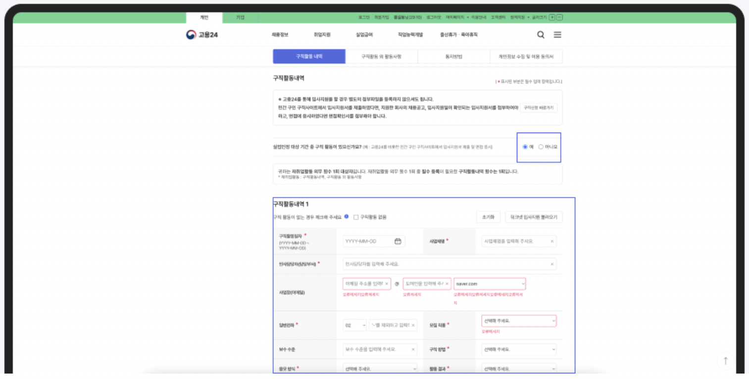The image size is (749, 379).
Task: Switch to the 기업 tab
Action: click(240, 17)
